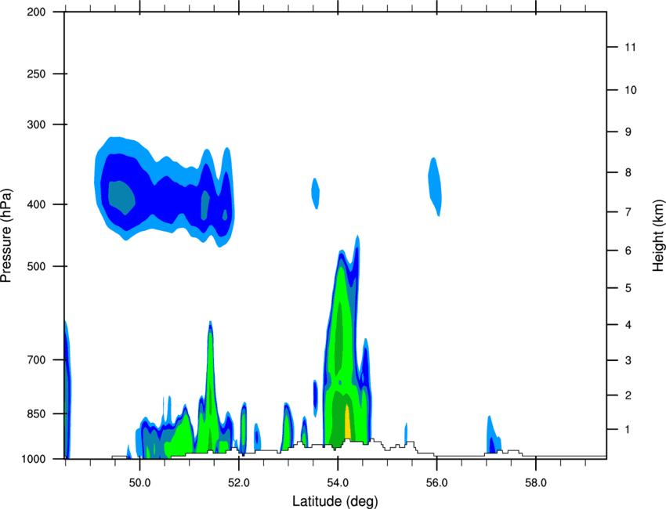Pick the 10 km height label
Screen dimensions: 666x509
point(630,90)
